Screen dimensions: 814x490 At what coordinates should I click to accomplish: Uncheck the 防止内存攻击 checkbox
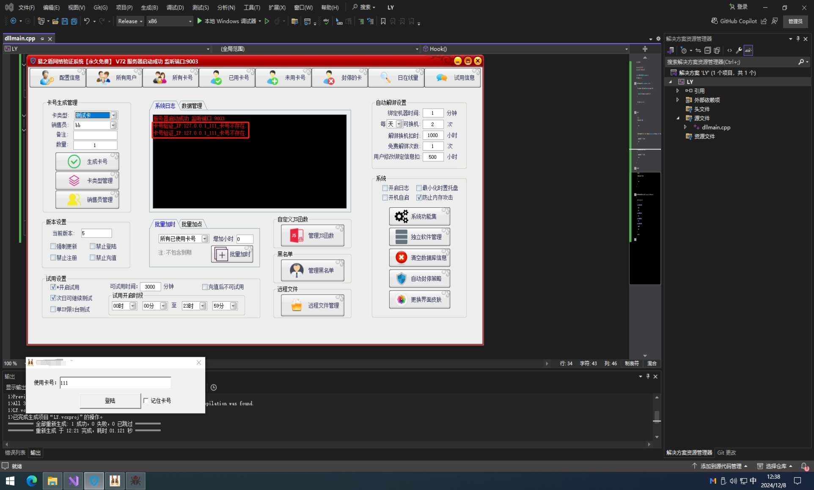[x=419, y=198]
